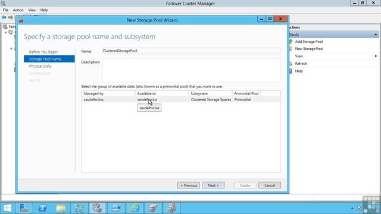The image size is (381, 214).
Task: Select the savdalhvclus cell under Managed by
Action: coord(93,100)
